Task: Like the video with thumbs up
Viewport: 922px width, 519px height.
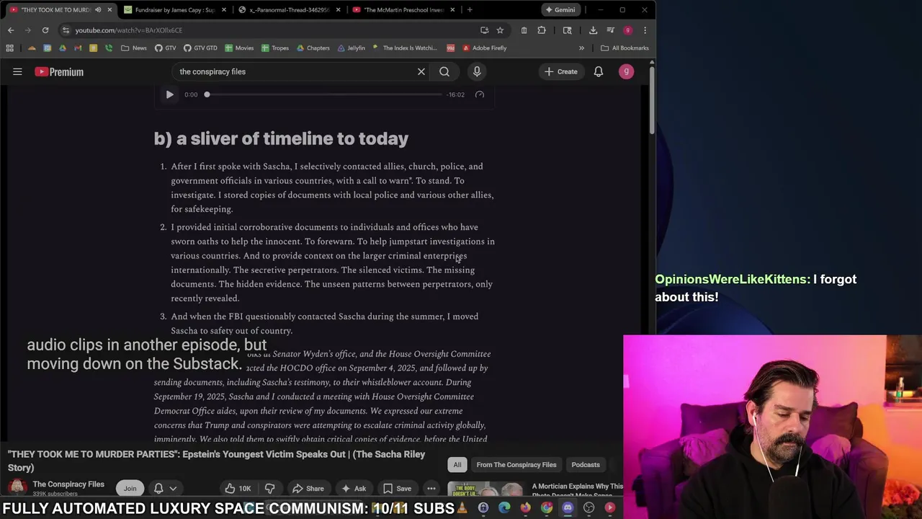Action: pyautogui.click(x=238, y=488)
